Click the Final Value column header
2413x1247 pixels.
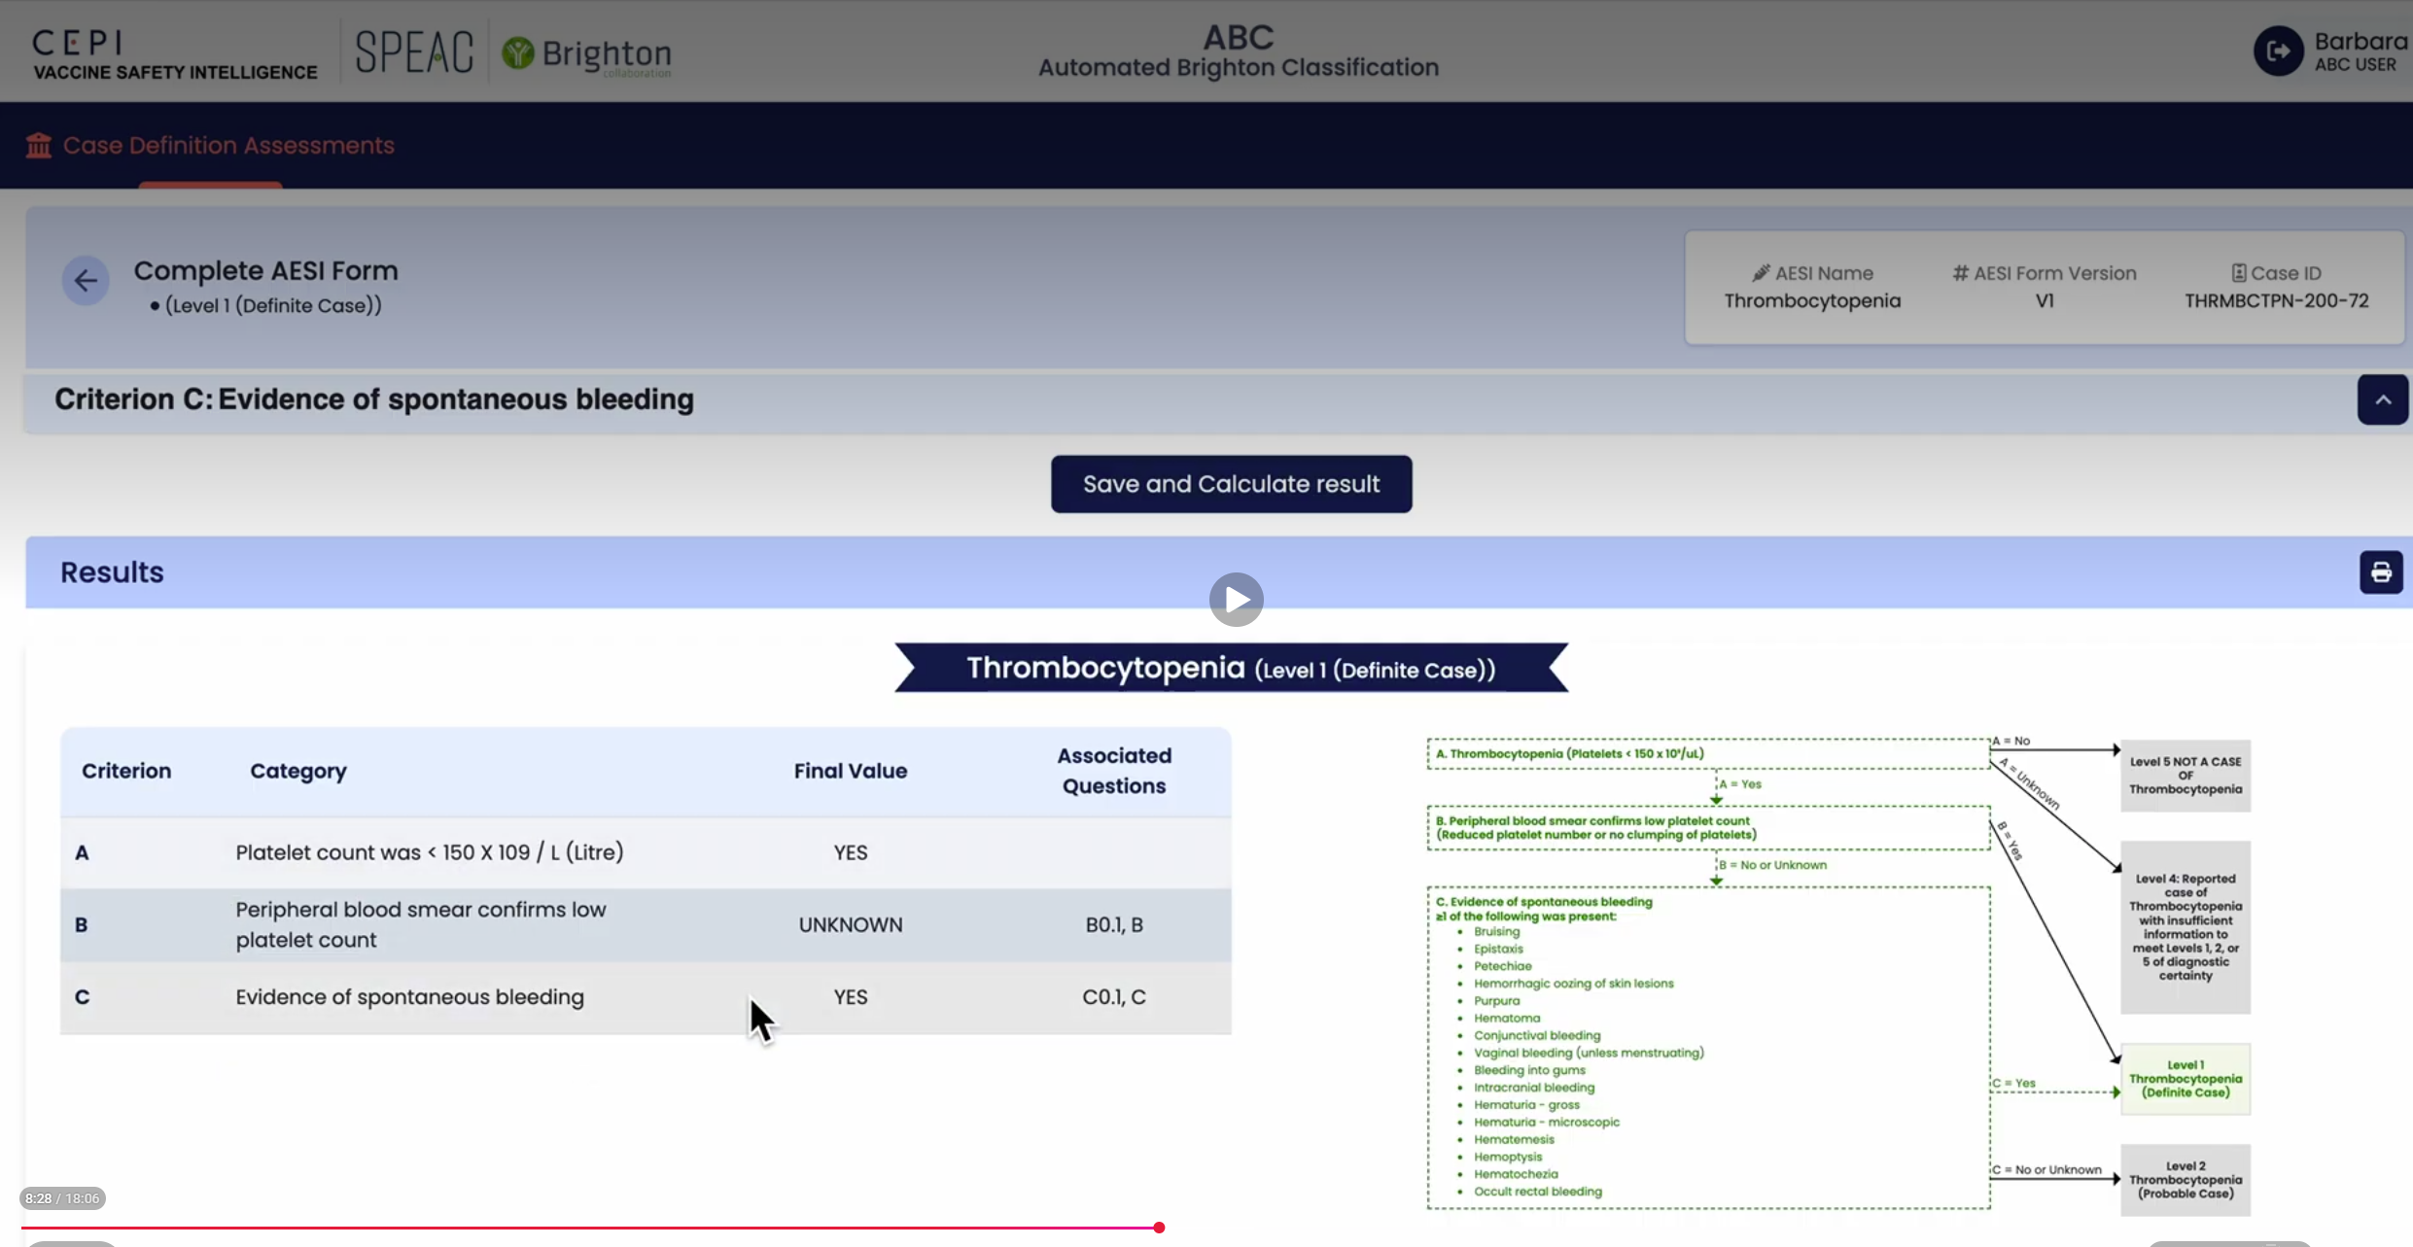coord(851,771)
